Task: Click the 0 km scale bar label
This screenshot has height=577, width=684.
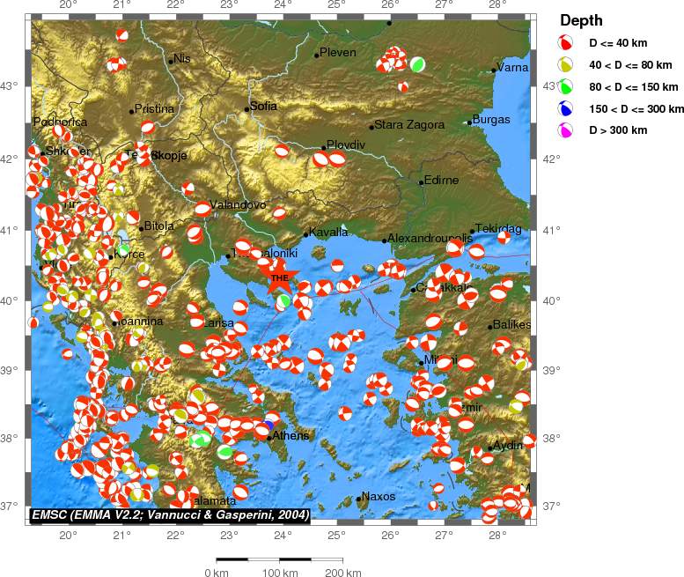Action: point(217,573)
